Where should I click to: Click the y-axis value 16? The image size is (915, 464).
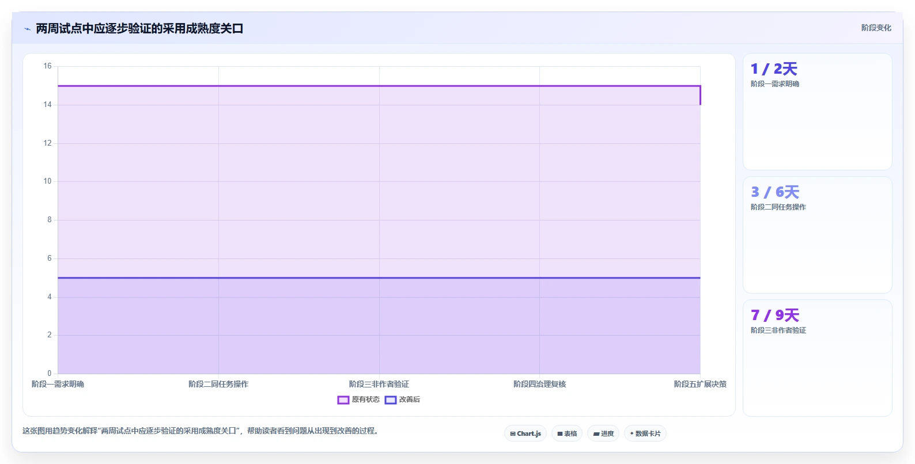pyautogui.click(x=47, y=66)
